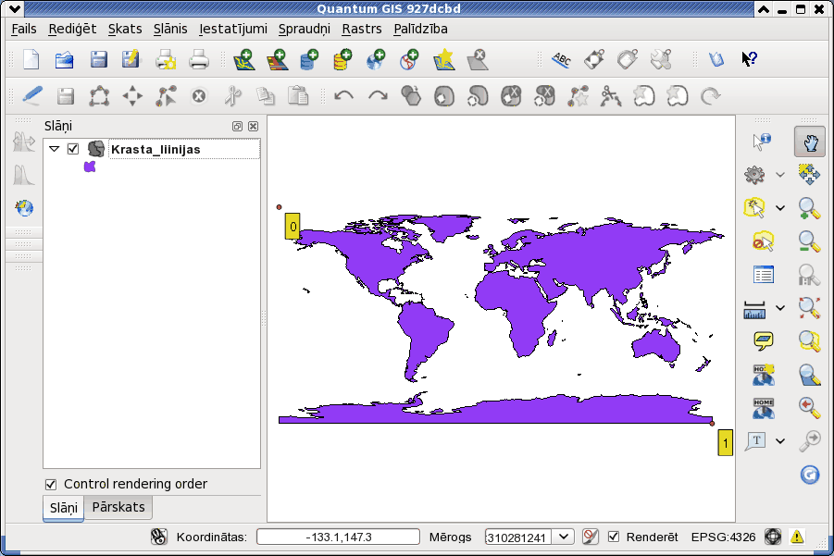834x556 pixels.
Task: Collapse the Krasta_liinijas layer tree
Action: pyautogui.click(x=55, y=149)
